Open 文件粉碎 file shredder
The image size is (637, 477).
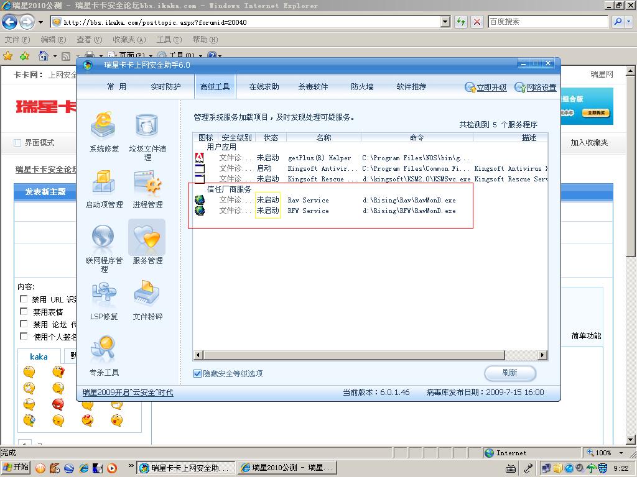coord(147,300)
